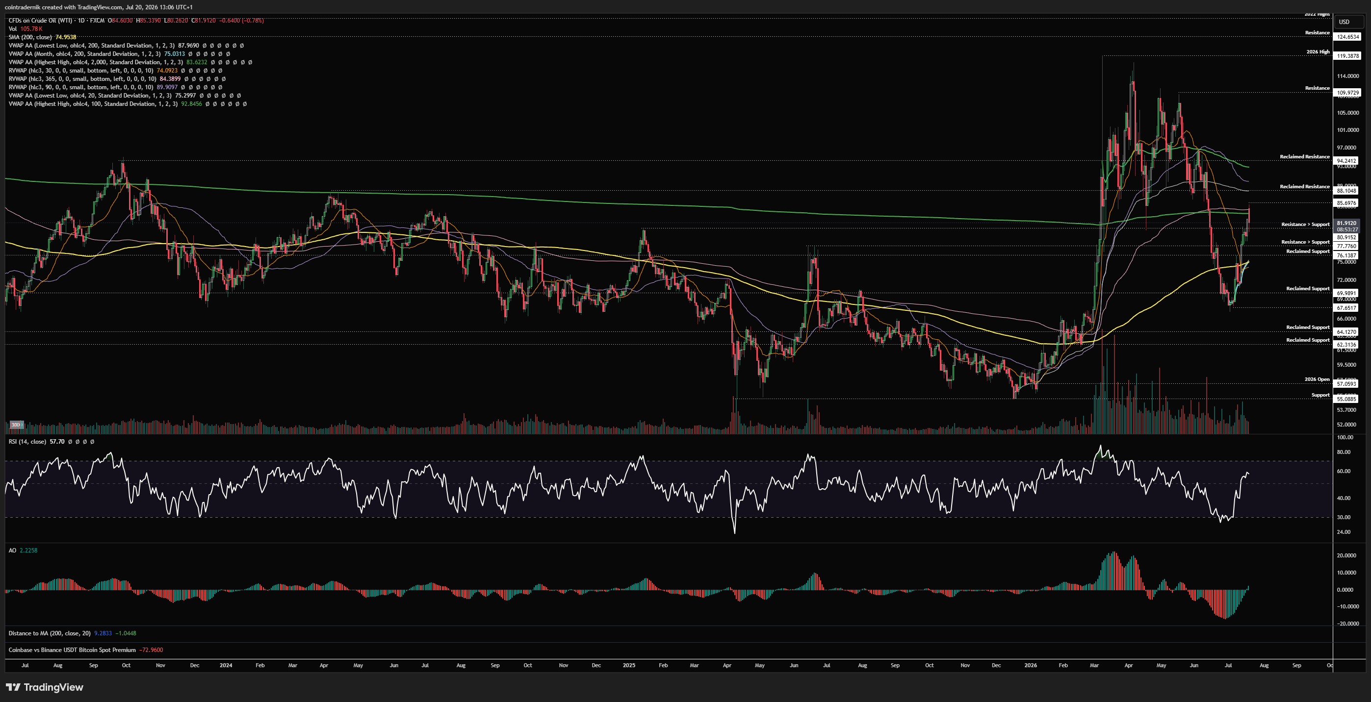
Task: Click the 80.9152 price label
Action: [1346, 237]
